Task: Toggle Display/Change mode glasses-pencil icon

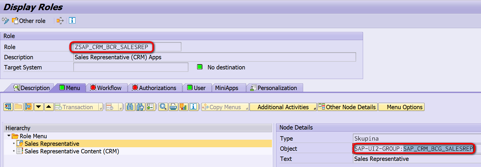Action: (x=5, y=21)
